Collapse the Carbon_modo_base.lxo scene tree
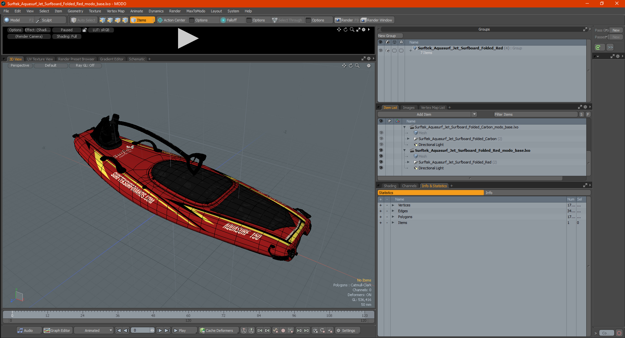This screenshot has height=338, width=625. tap(405, 127)
